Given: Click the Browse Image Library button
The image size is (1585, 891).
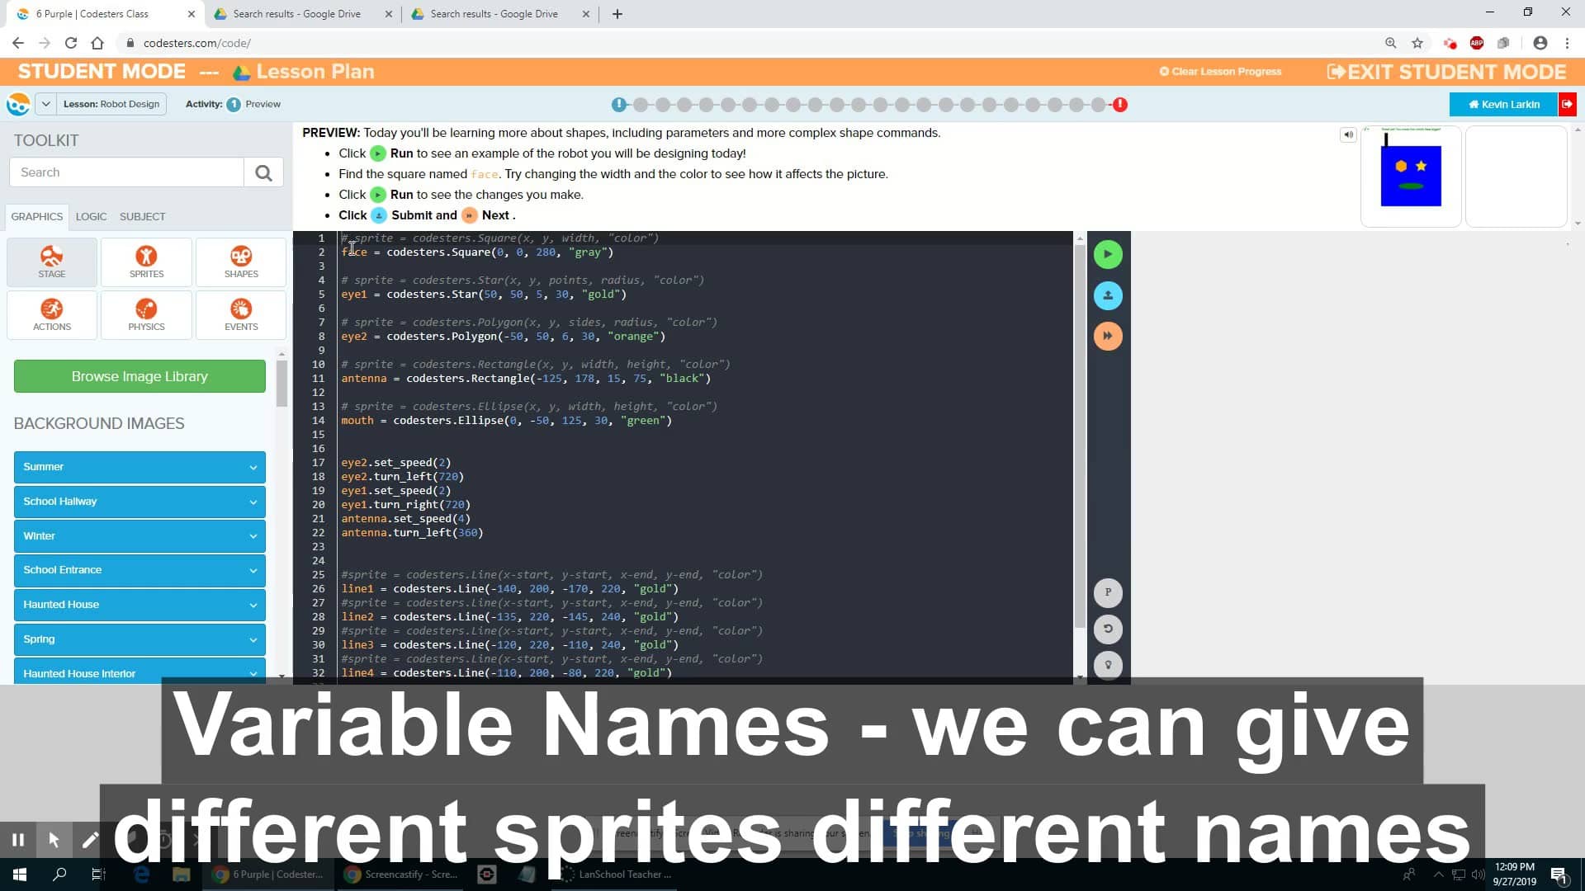Looking at the screenshot, I should pyautogui.click(x=140, y=376).
